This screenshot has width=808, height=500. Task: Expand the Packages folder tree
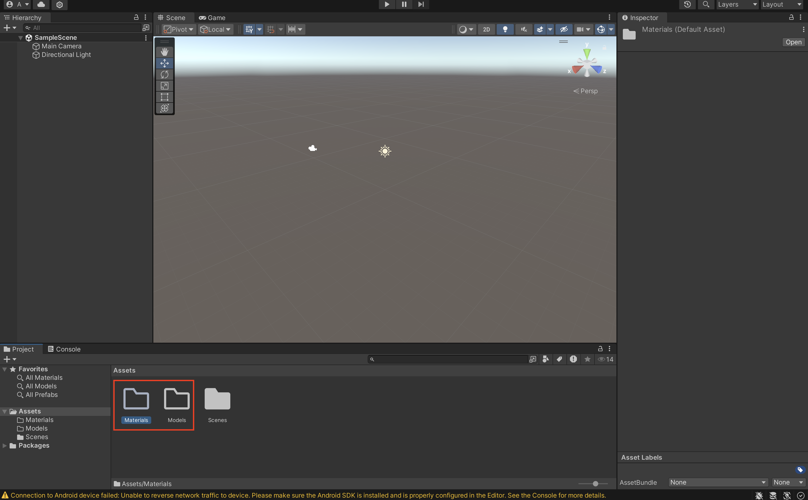pyautogui.click(x=5, y=446)
